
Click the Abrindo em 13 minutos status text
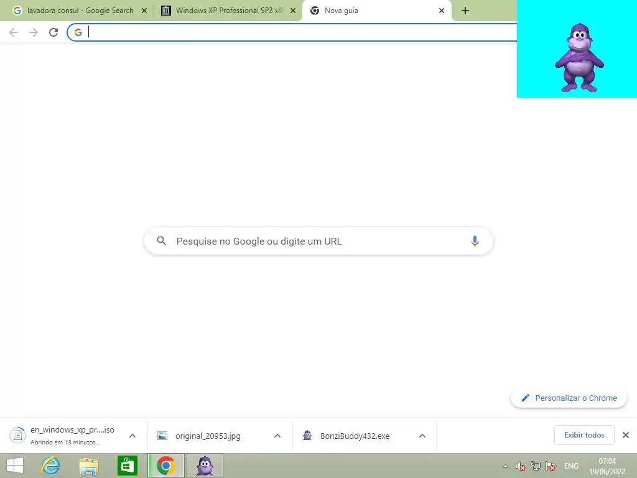[65, 443]
